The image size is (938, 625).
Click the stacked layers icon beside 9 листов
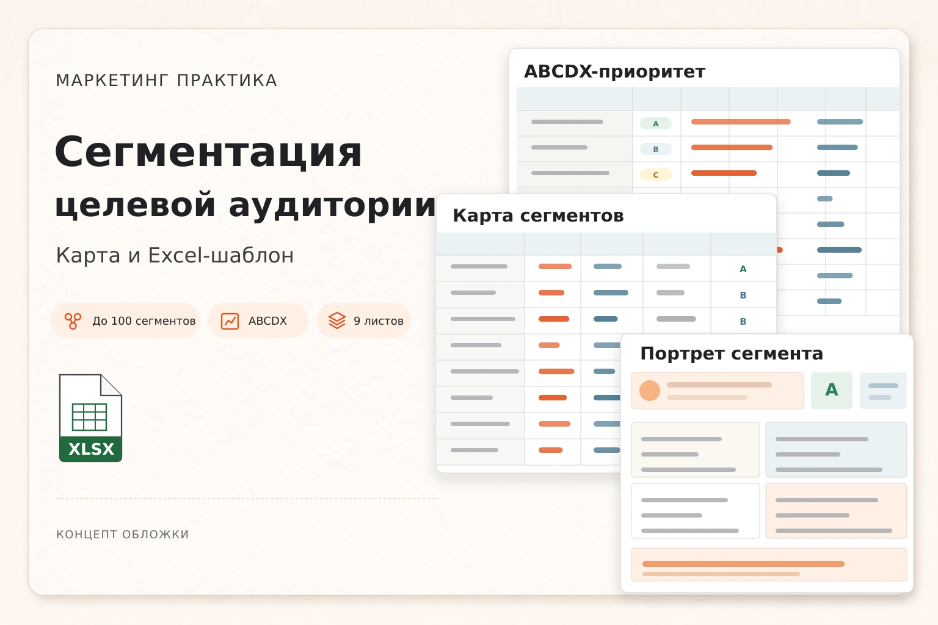click(x=337, y=321)
